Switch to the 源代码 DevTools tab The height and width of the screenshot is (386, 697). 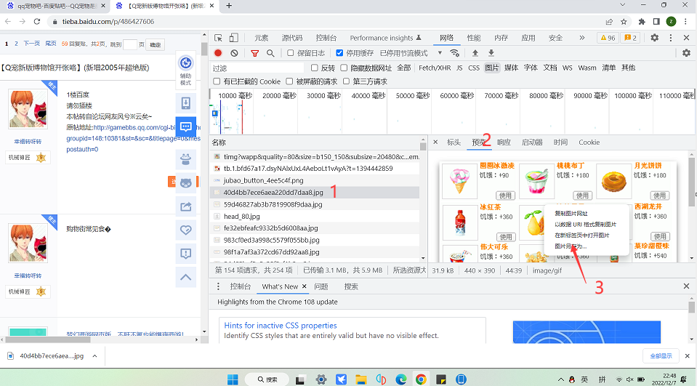coord(292,38)
